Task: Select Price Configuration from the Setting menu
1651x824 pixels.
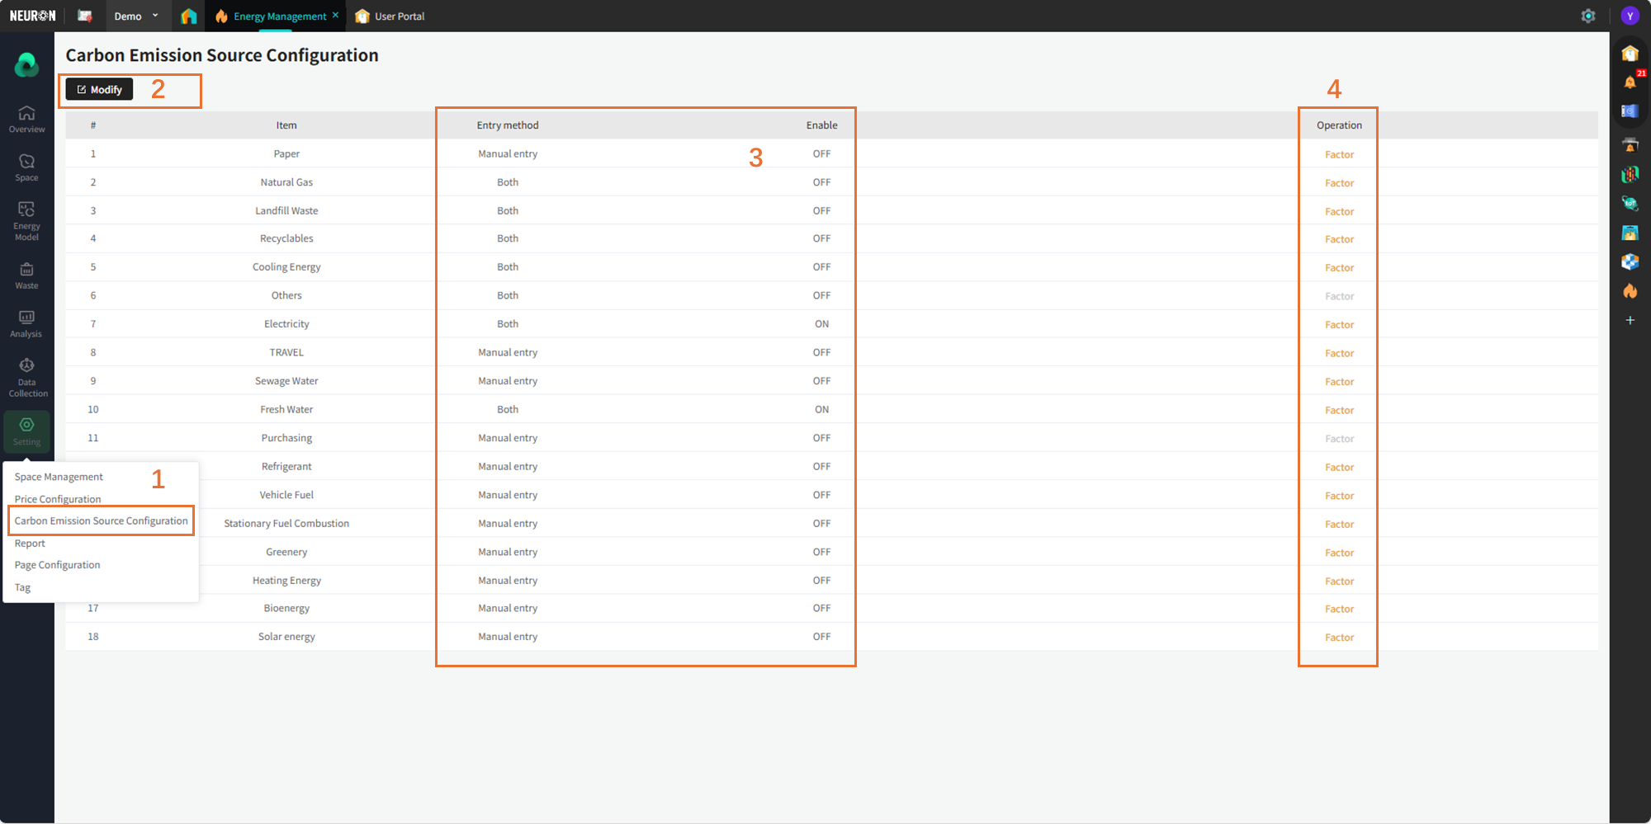Action: [58, 499]
